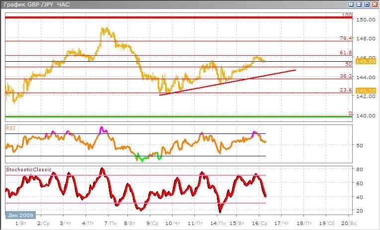Click the 150.00 price axis label
The height and width of the screenshot is (230, 380).
365,19
